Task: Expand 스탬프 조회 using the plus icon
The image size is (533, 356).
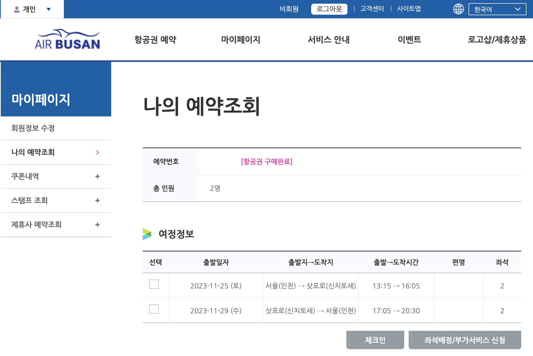Action: 98,201
